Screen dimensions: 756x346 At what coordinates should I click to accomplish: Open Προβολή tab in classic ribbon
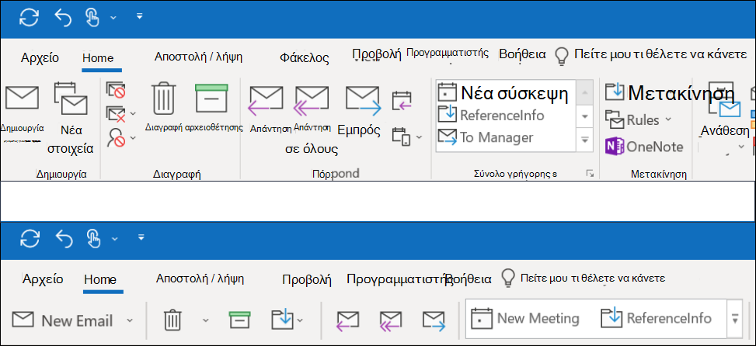click(377, 54)
